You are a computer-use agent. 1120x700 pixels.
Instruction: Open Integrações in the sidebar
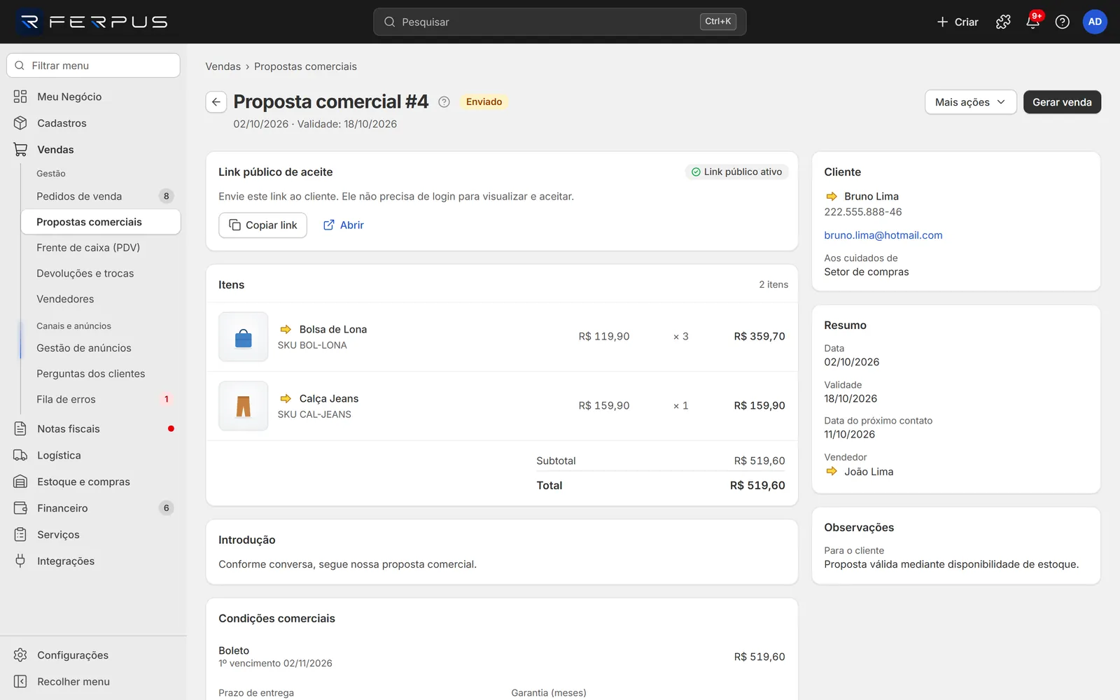[x=93, y=561]
